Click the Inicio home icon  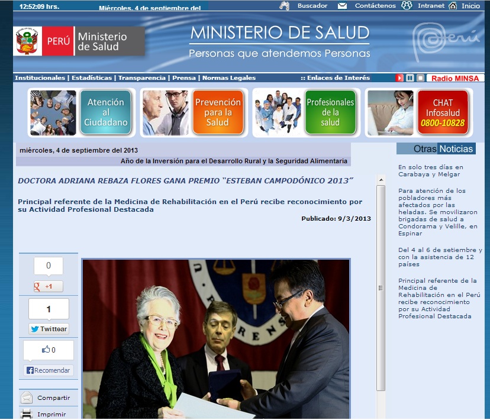click(x=453, y=5)
